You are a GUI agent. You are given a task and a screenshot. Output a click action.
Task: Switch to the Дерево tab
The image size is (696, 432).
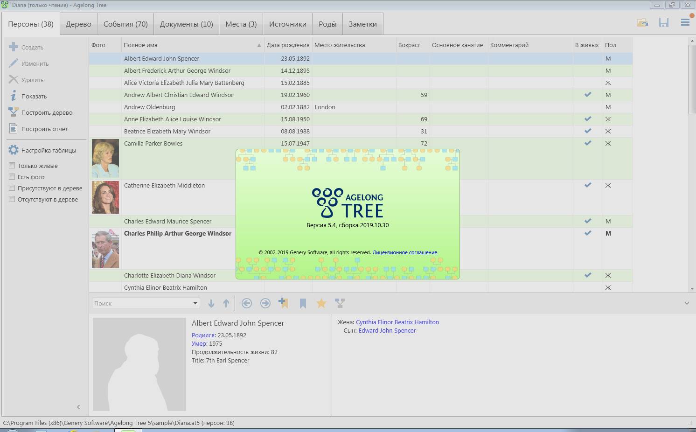tap(78, 24)
